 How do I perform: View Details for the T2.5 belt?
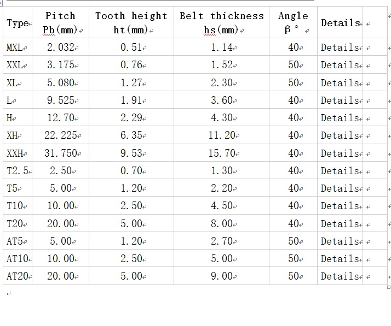pos(339,171)
